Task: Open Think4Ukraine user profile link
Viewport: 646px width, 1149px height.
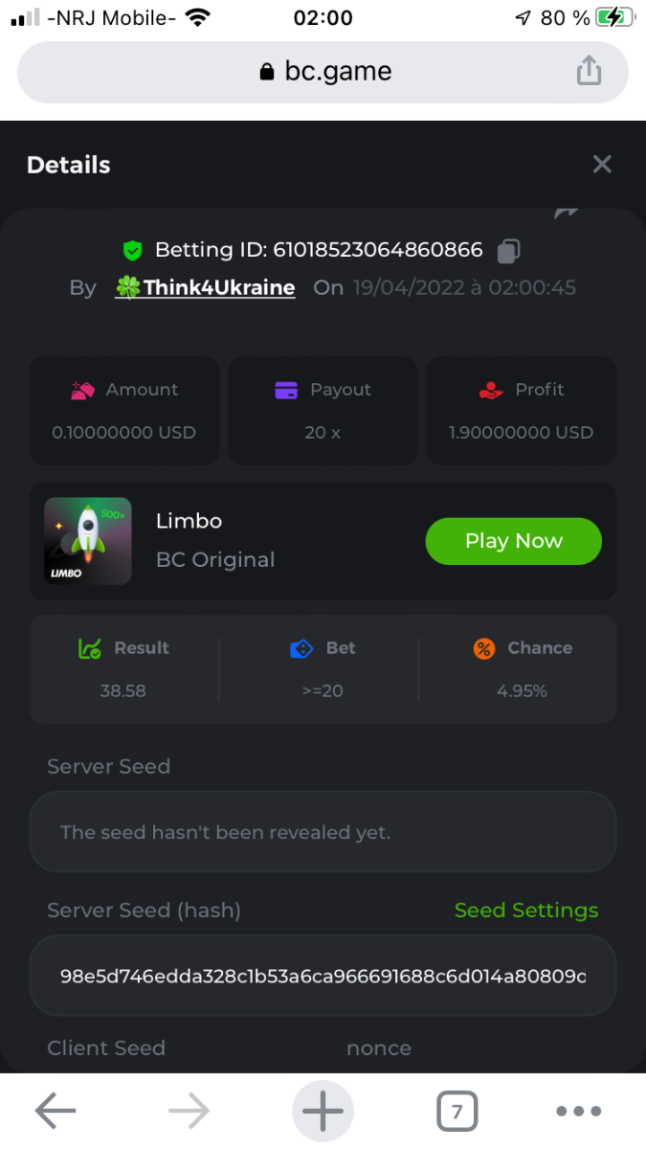Action: tap(218, 288)
